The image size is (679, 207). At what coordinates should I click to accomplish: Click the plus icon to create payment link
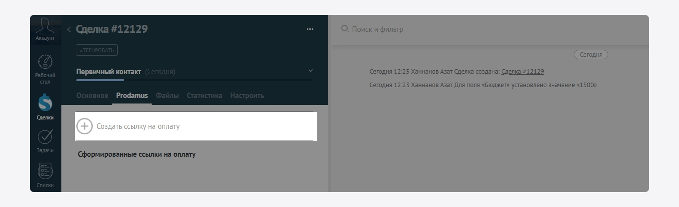tap(85, 126)
